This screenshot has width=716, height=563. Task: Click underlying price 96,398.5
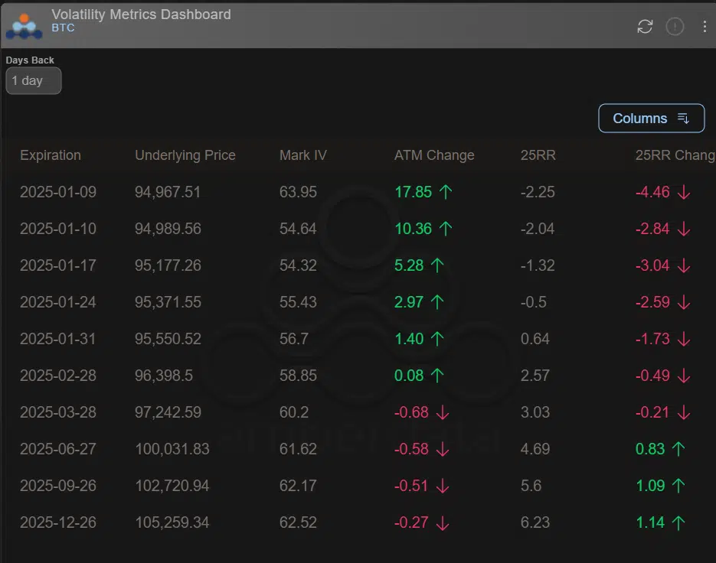163,376
